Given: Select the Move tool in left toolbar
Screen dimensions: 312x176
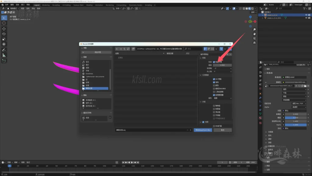Looking at the screenshot, I should pos(4,28).
